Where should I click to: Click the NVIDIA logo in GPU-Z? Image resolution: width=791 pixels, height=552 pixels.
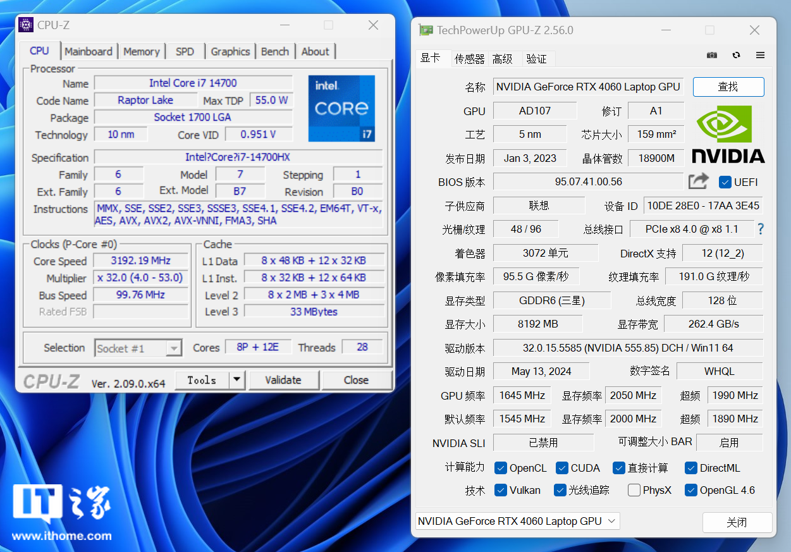(x=728, y=134)
